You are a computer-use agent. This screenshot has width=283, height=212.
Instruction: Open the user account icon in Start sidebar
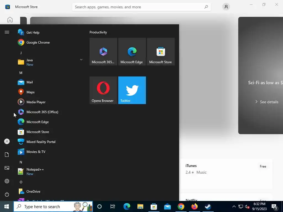(7, 141)
